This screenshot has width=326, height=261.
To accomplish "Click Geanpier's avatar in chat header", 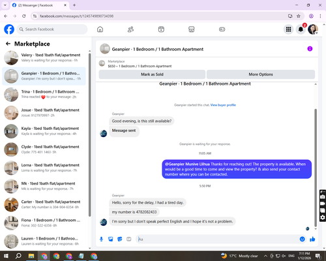I will tap(105, 49).
